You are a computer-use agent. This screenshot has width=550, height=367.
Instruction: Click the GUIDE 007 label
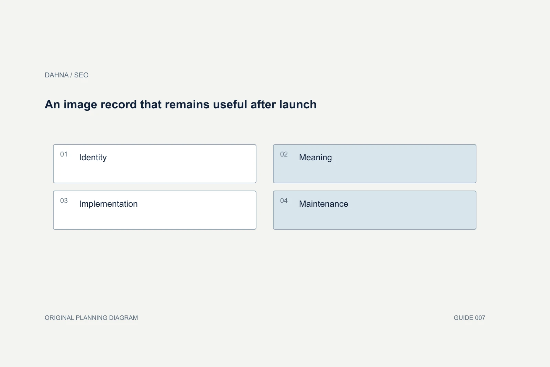pos(469,318)
